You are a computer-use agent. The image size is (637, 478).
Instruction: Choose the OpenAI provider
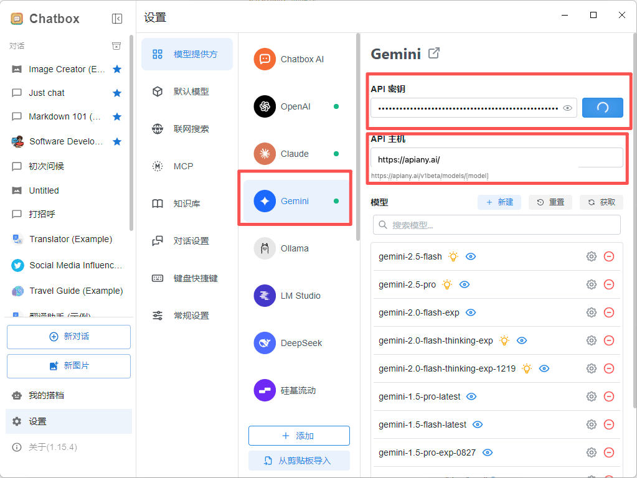(x=297, y=106)
